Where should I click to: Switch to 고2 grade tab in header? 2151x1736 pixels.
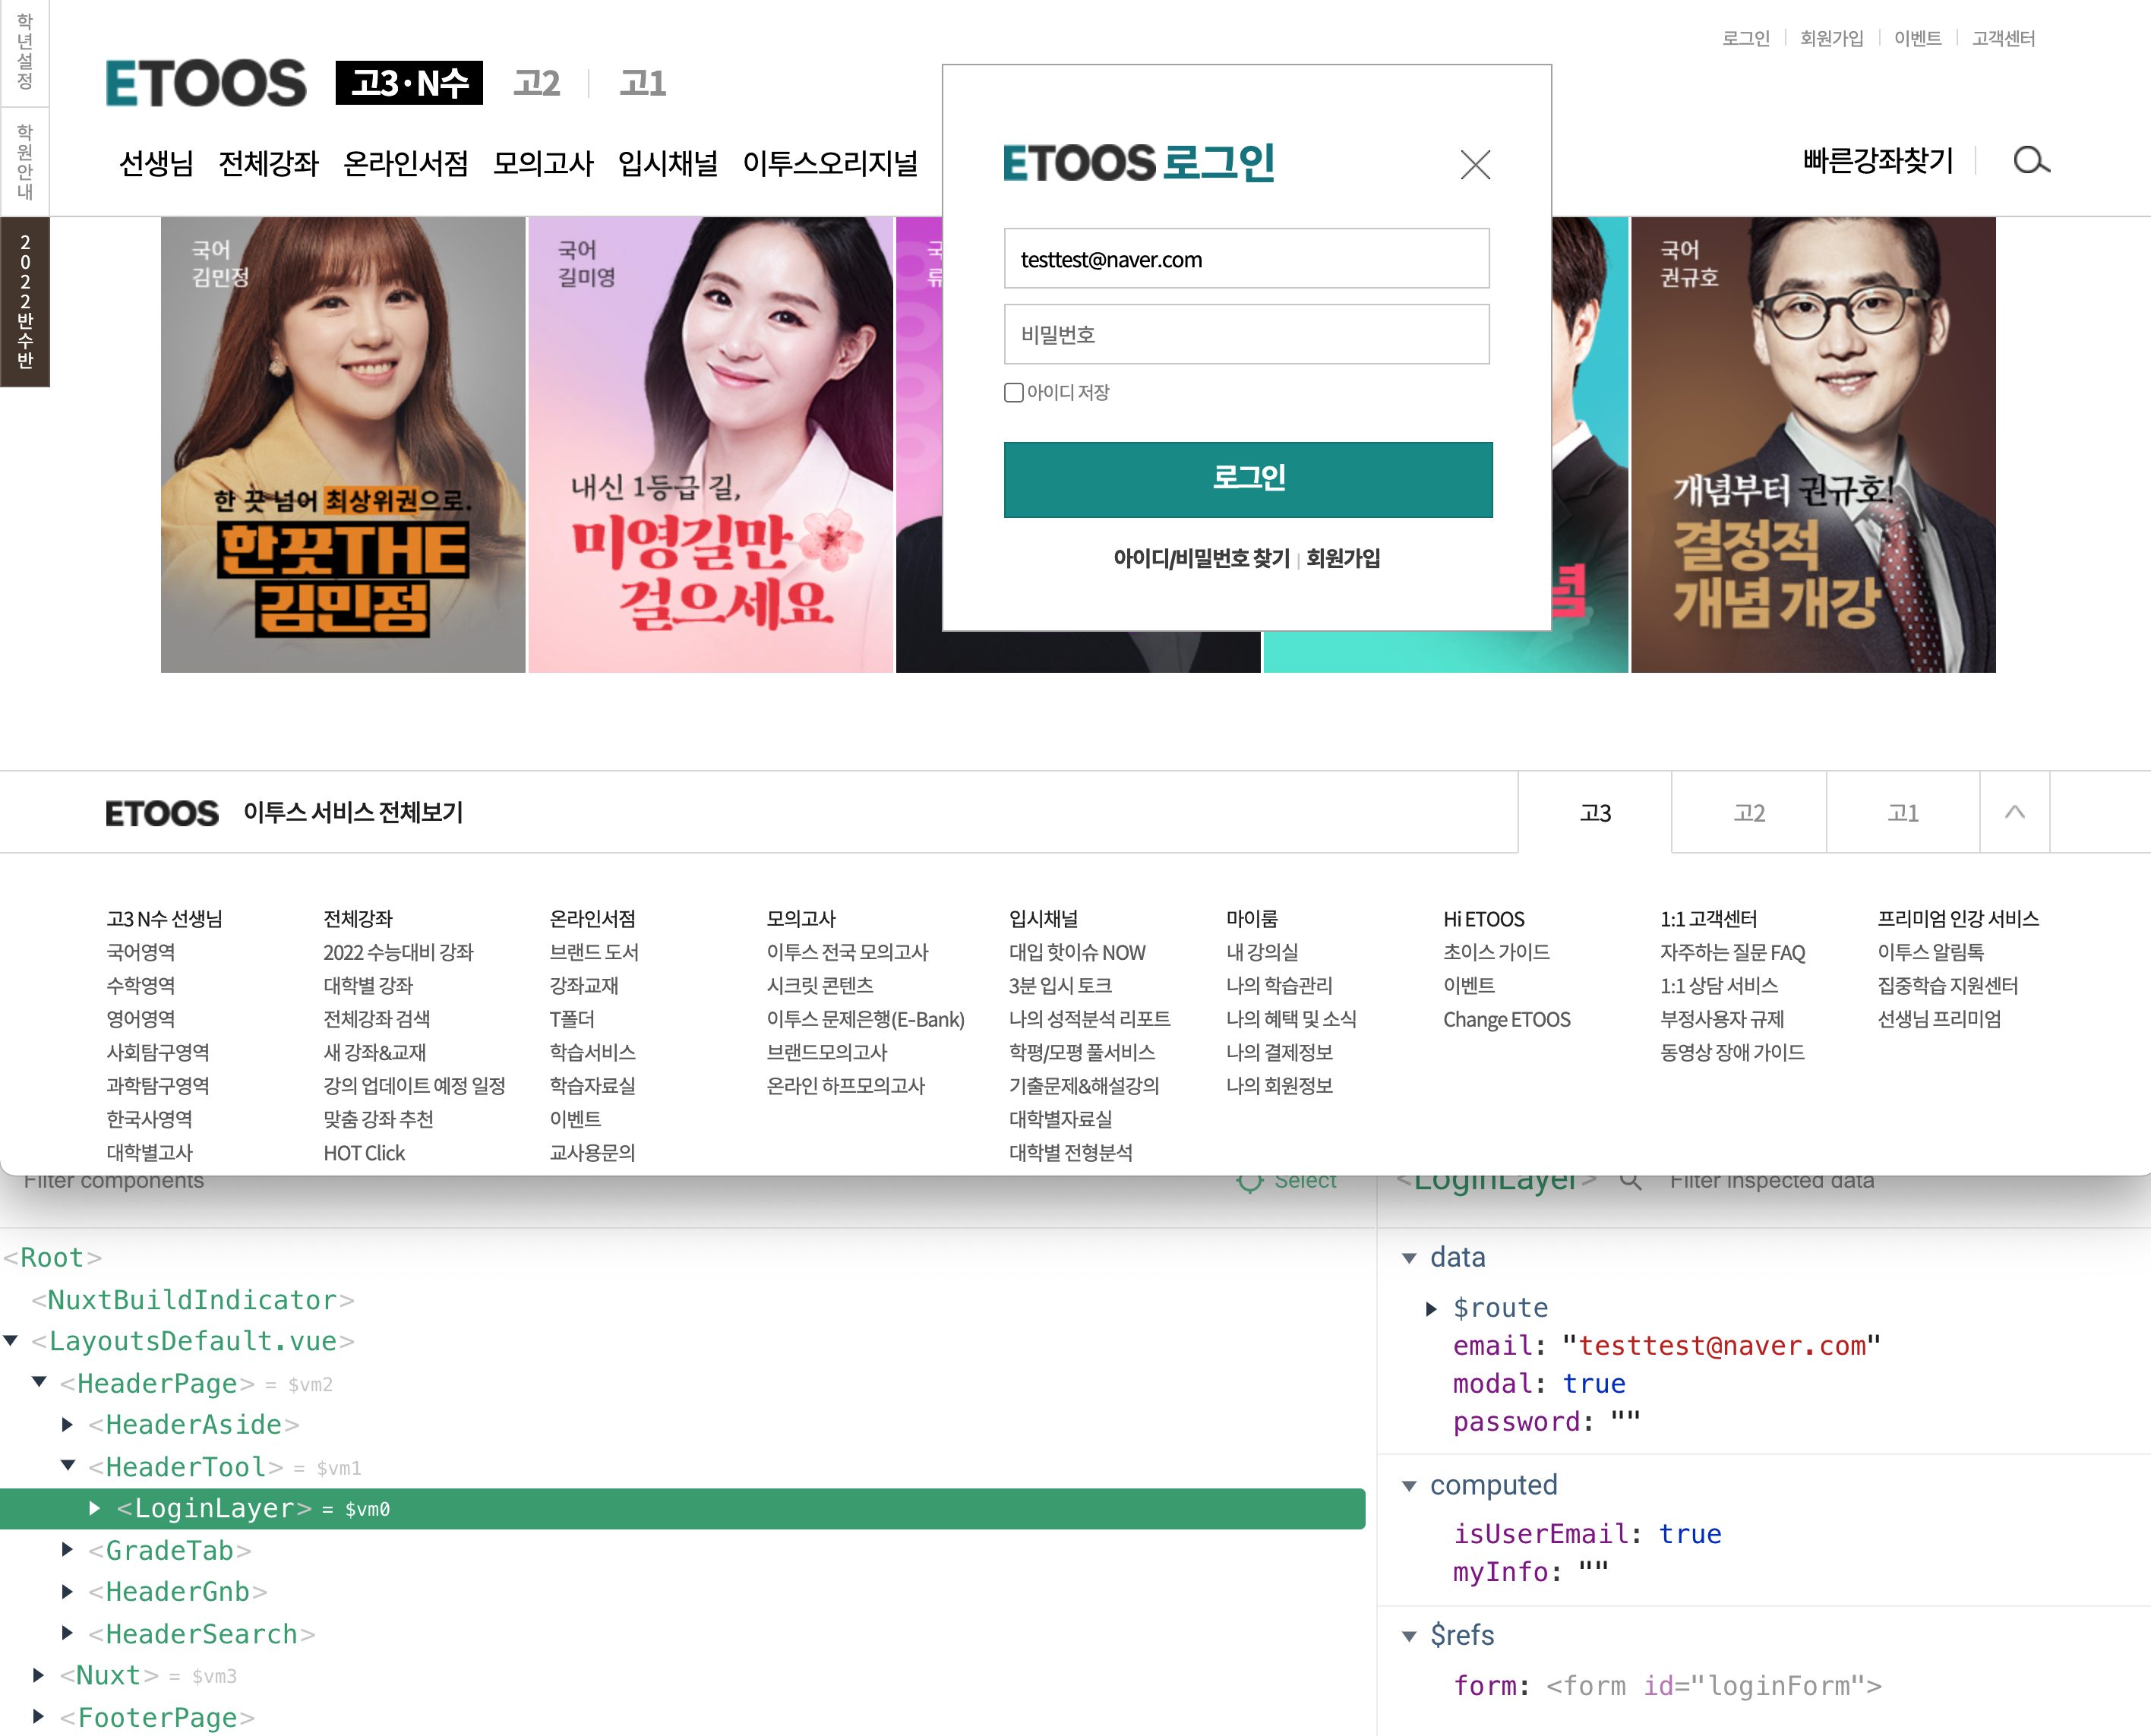537,83
